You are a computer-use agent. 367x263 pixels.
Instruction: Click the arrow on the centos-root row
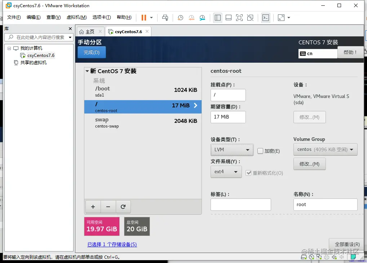(195, 106)
